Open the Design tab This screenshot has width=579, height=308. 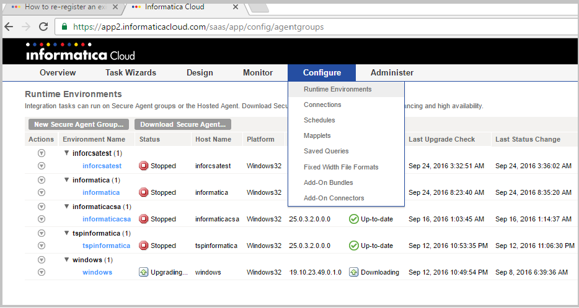pos(200,72)
